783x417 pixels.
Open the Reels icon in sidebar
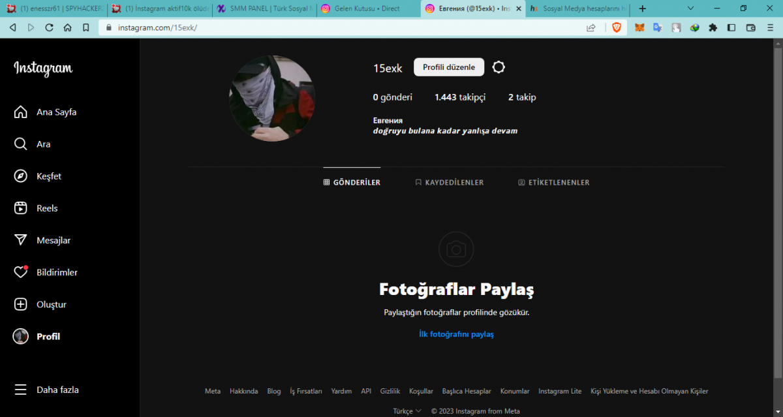coord(21,208)
